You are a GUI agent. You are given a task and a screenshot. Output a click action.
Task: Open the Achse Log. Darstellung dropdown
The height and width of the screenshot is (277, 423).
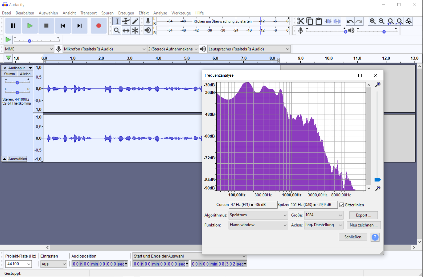click(x=324, y=225)
